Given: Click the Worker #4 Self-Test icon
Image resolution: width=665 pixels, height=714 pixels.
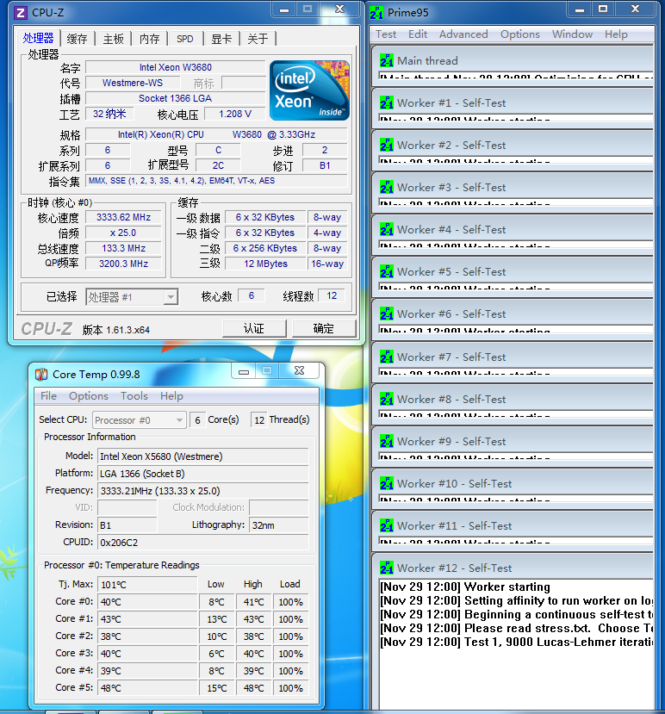Looking at the screenshot, I should click(x=387, y=229).
